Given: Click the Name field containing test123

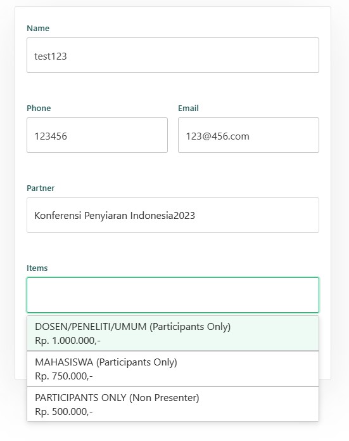Looking at the screenshot, I should [173, 55].
